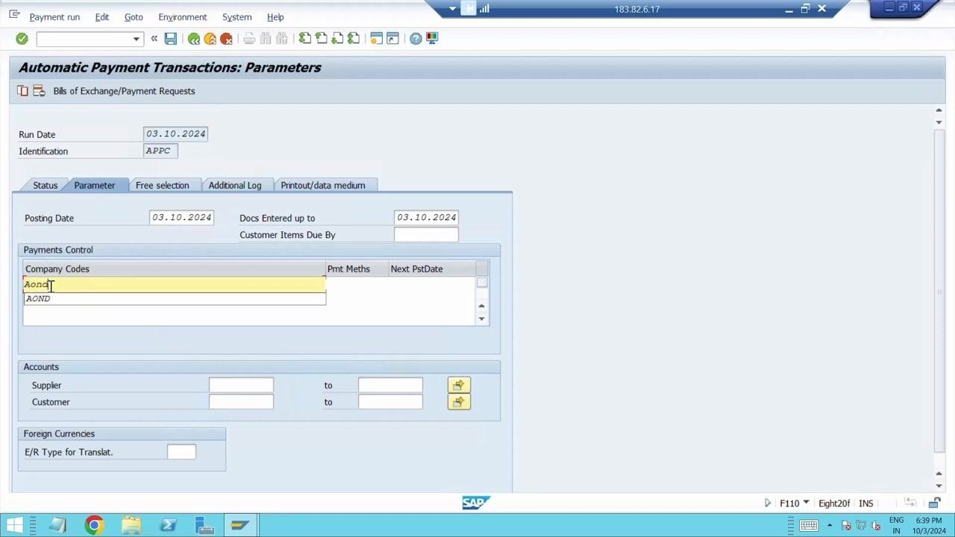Click the Create New Session icon
955x537 pixels.
point(377,38)
